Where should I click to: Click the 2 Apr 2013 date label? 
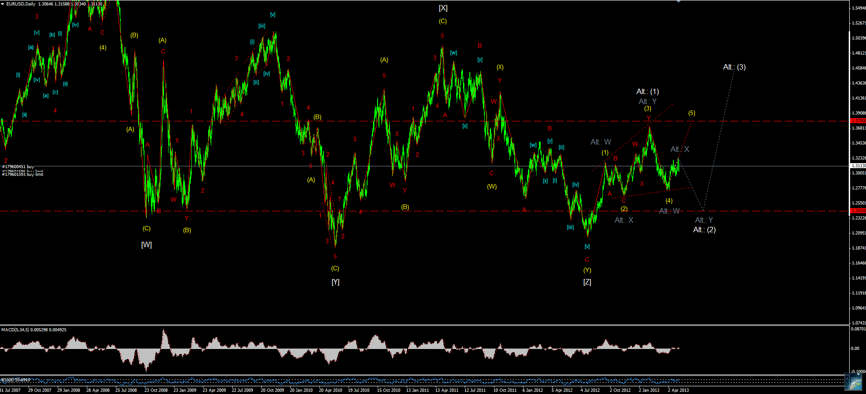678,390
